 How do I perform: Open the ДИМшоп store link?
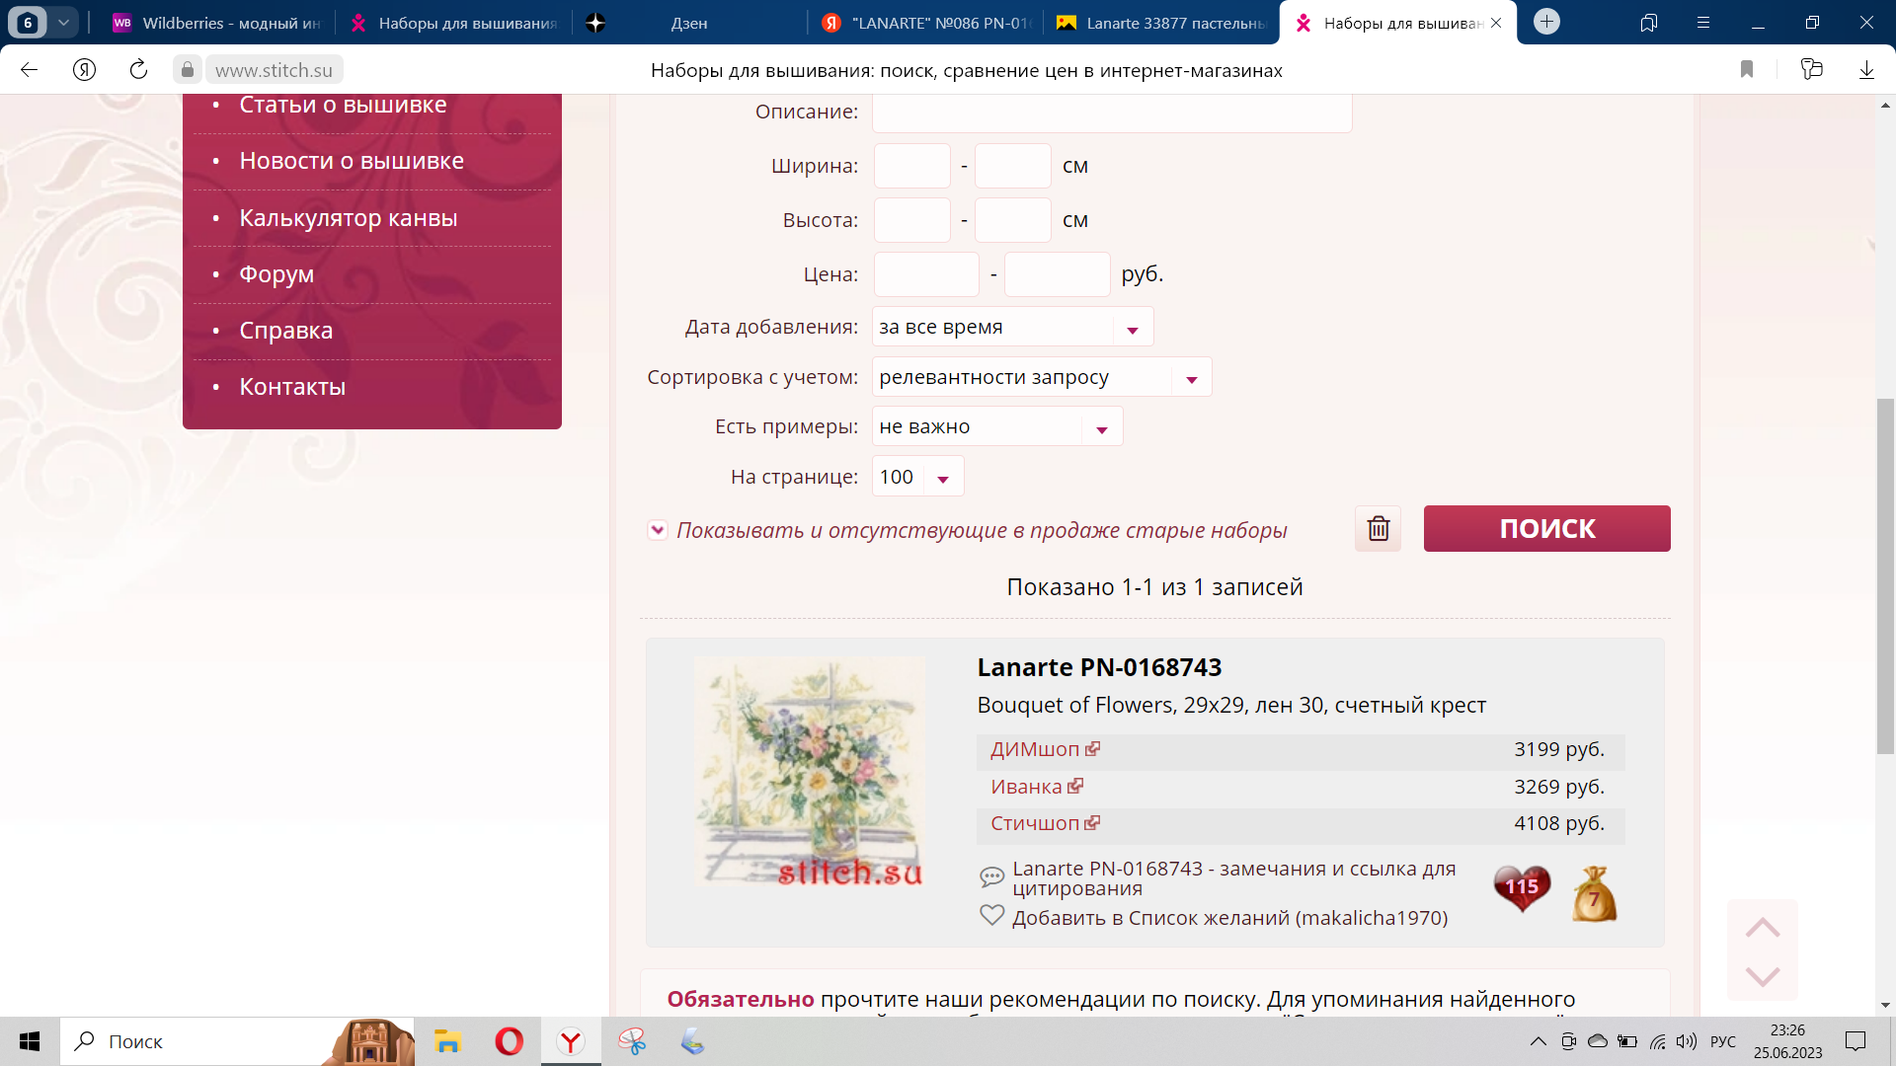(1034, 749)
